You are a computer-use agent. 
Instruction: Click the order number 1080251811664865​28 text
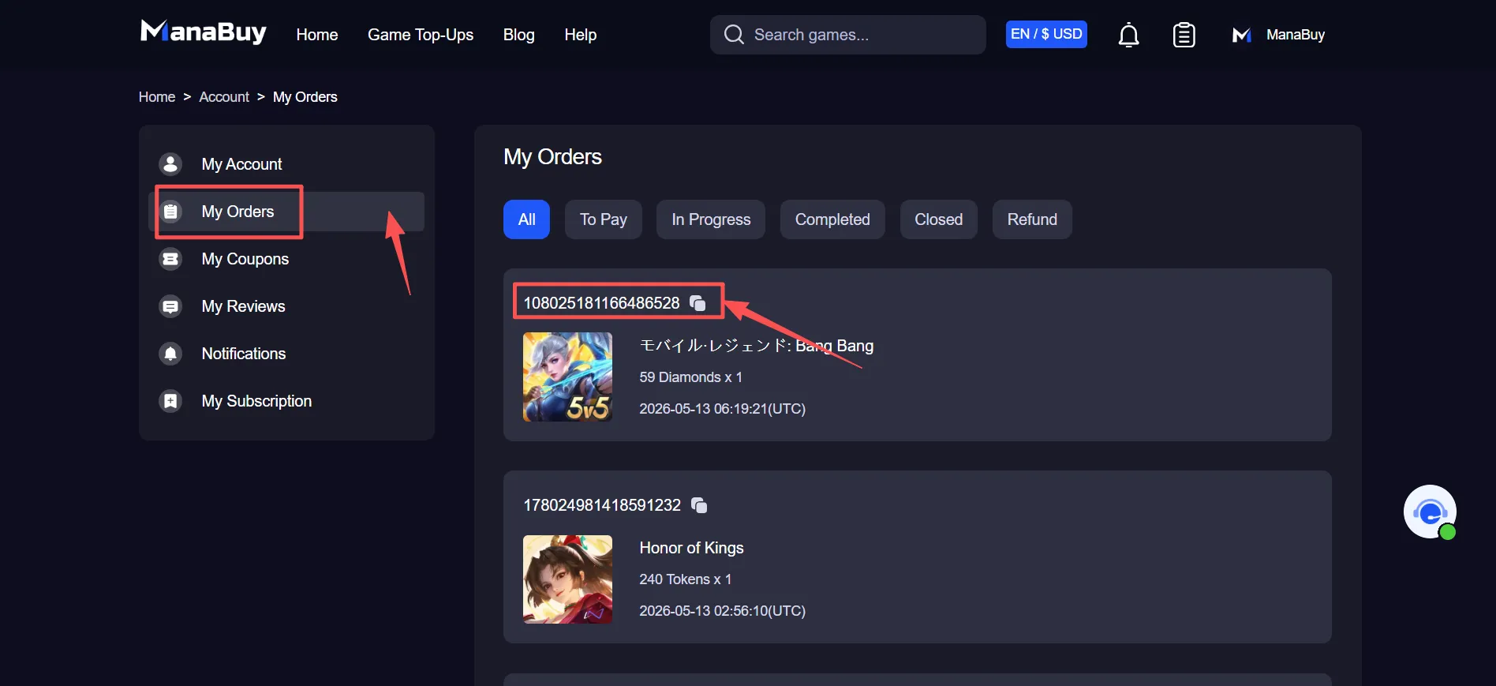(x=601, y=303)
